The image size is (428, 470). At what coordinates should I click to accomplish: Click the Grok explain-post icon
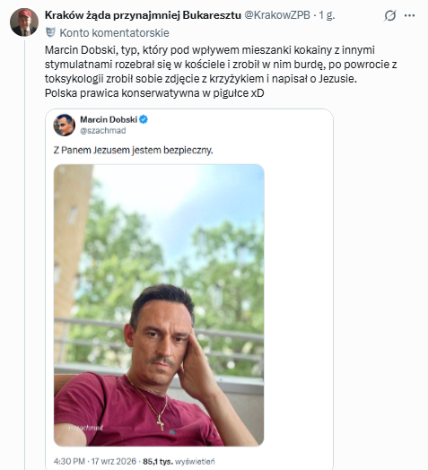coord(390,15)
